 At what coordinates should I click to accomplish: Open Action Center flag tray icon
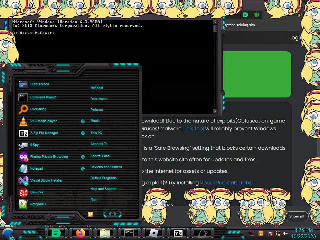click(270, 233)
